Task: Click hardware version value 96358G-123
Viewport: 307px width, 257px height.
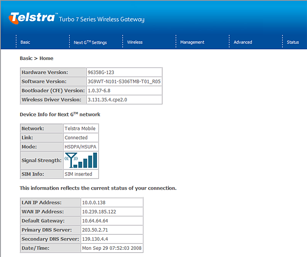Action: [x=101, y=72]
